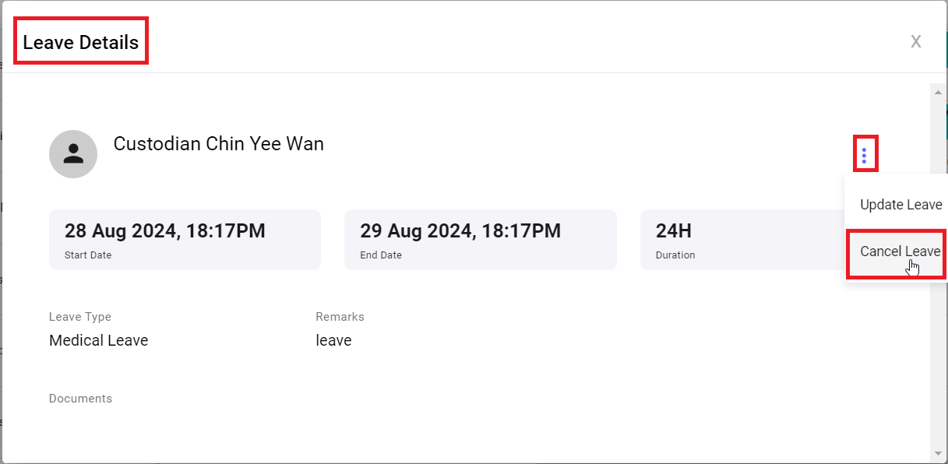This screenshot has height=464, width=948.
Task: Click Custodian Chin Yee Wan name
Action: click(219, 144)
